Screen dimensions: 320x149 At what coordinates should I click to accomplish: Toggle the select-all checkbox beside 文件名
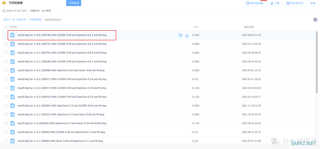pos(6,27)
